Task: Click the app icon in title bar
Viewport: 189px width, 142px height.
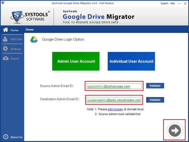Action: 2,3
